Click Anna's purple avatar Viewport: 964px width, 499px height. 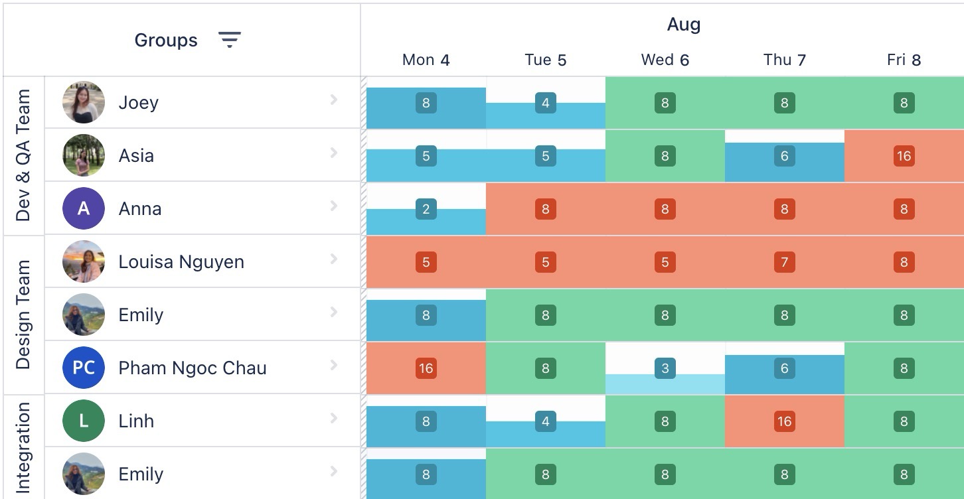(83, 208)
